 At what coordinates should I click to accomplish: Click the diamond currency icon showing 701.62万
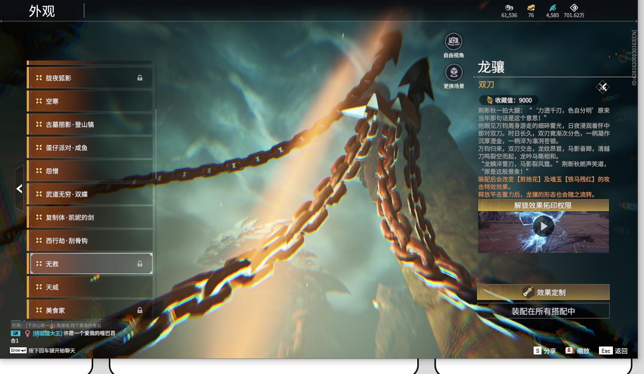pyautogui.click(x=574, y=8)
